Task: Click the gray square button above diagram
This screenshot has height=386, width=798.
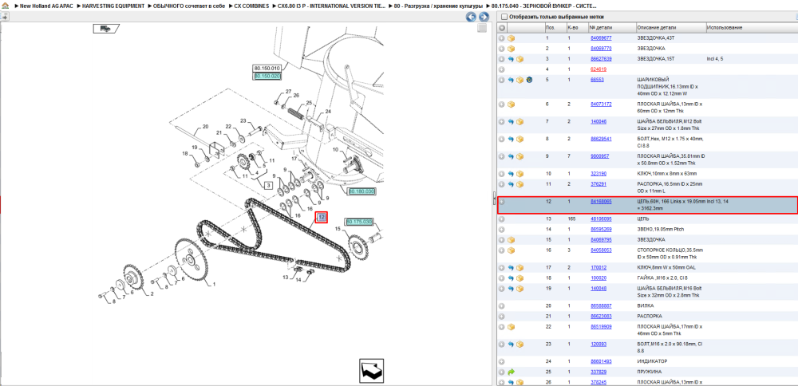Action: coord(481,29)
